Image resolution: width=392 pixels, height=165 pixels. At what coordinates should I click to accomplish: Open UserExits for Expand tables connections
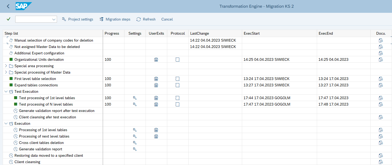point(156,85)
